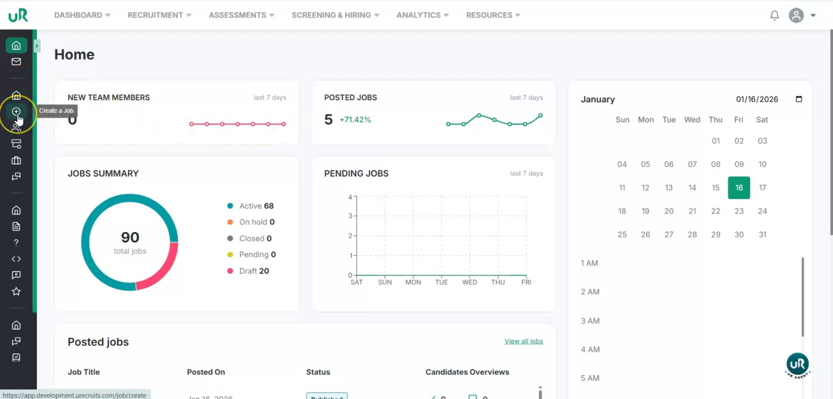Open the UR Agent chat bubble
Screen dimensions: 833x399
coord(797,364)
